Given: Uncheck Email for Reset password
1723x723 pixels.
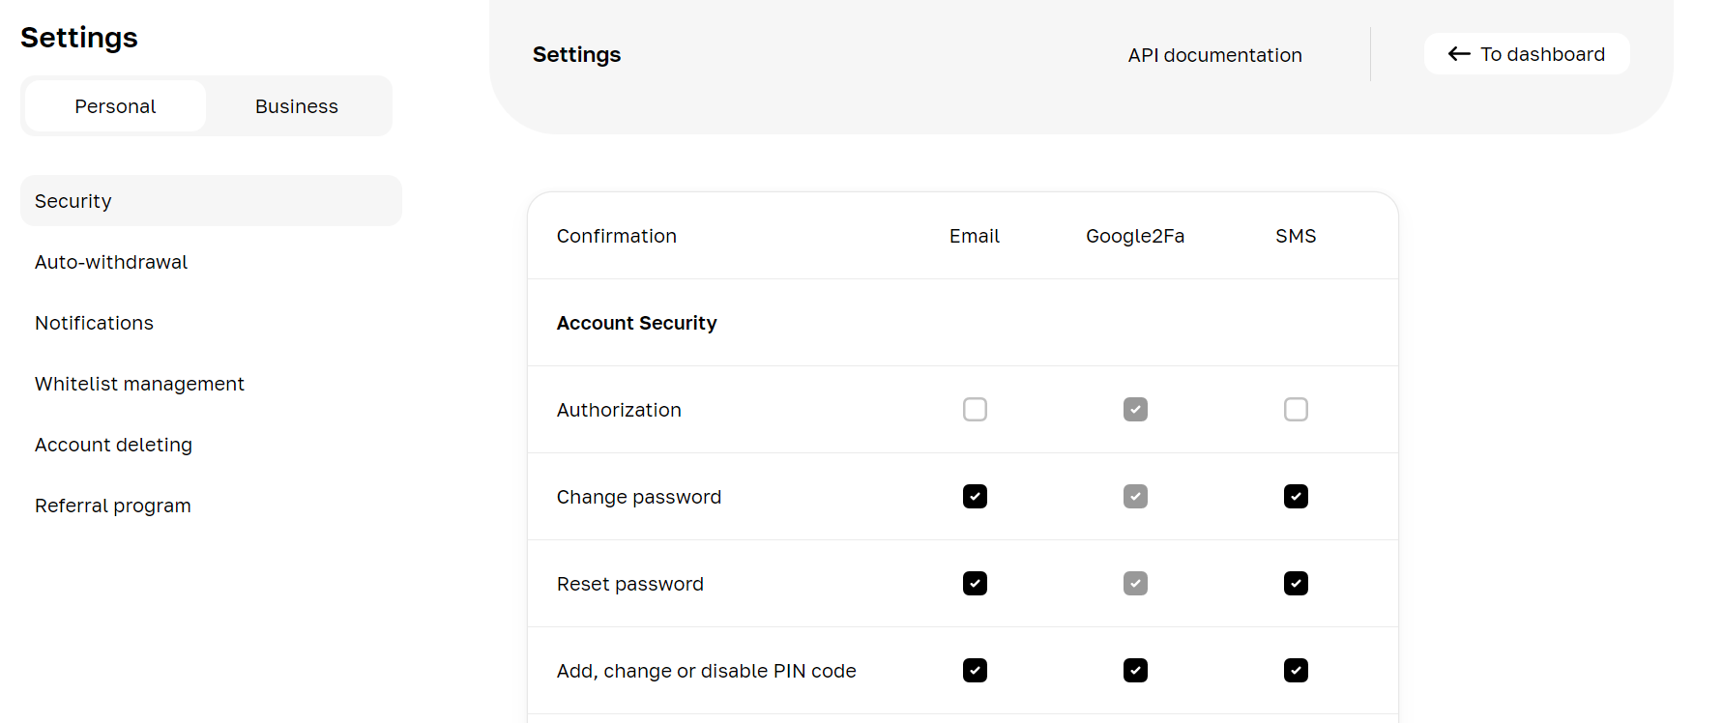Looking at the screenshot, I should (975, 584).
